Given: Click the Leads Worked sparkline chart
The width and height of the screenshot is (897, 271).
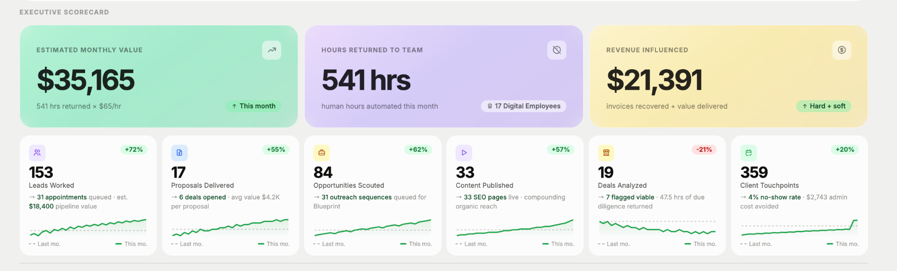Looking at the screenshot, I should (88, 227).
